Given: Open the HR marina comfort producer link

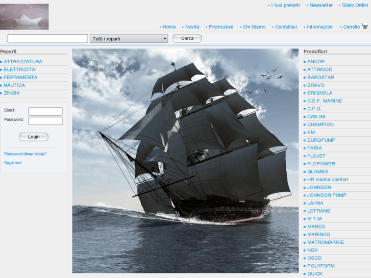Looking at the screenshot, I should click(328, 180).
